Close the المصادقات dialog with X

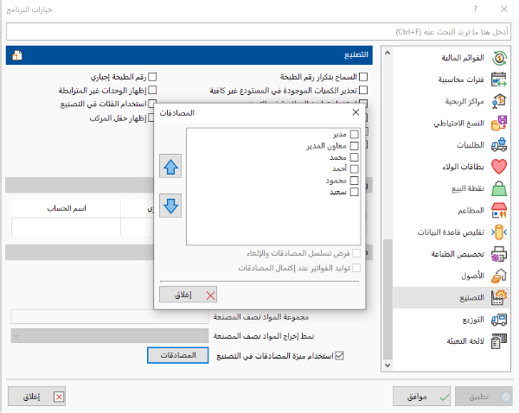356,113
